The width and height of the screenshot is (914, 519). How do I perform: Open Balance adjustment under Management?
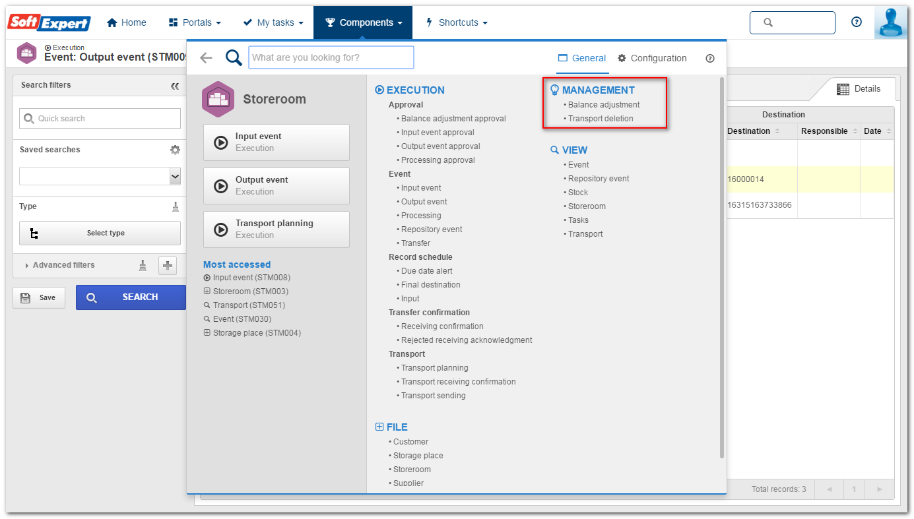(x=604, y=105)
